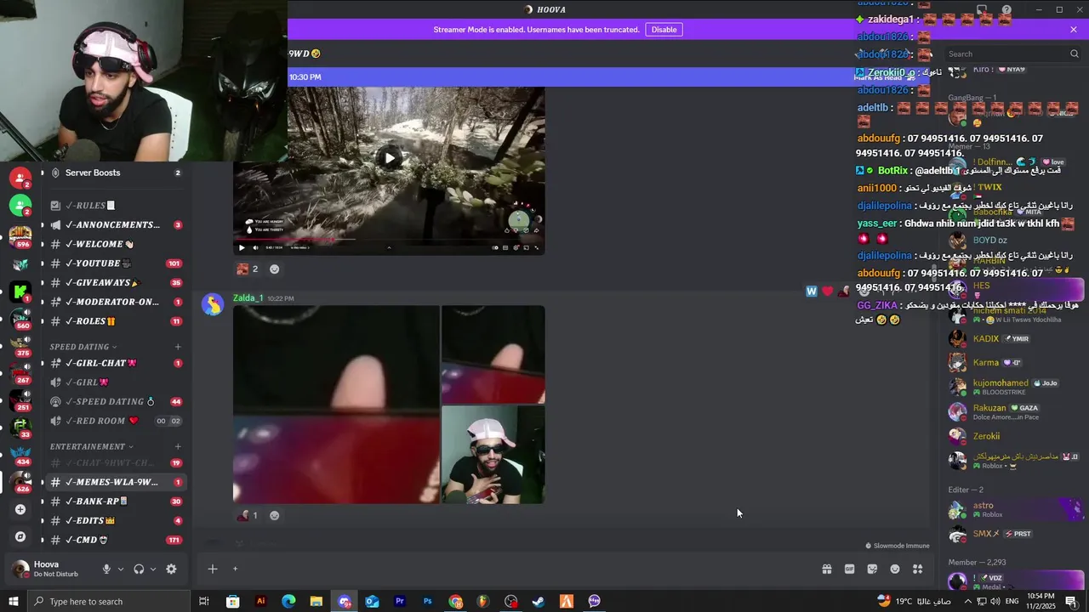The height and width of the screenshot is (612, 1089).
Task: Open GIF picker icon
Action: pos(849,569)
